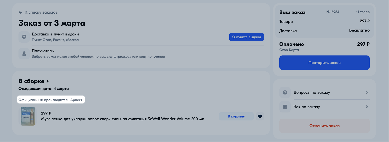Click the location pin delivery icon
The height and width of the screenshot is (142, 389).
coord(24,37)
